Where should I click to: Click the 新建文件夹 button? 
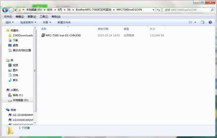pyautogui.click(x=64, y=22)
